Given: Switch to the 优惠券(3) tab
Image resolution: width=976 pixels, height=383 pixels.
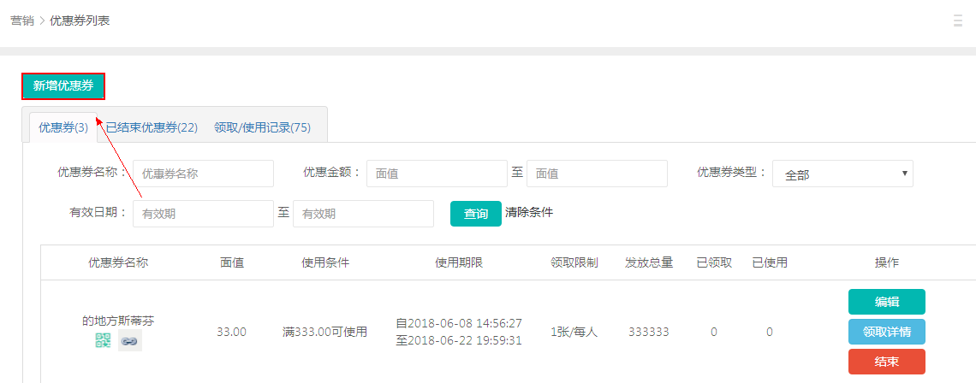Looking at the screenshot, I should tap(63, 127).
